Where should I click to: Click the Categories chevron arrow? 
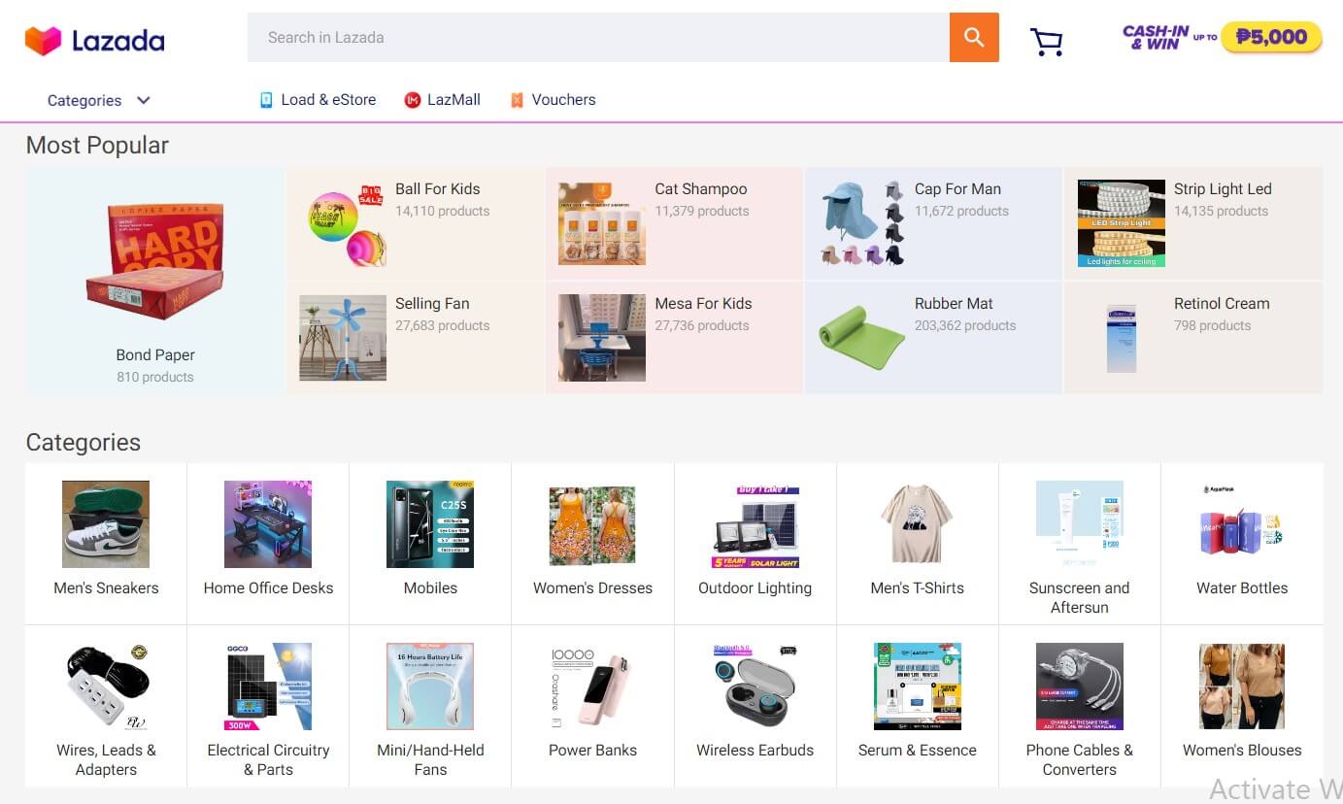tap(143, 100)
